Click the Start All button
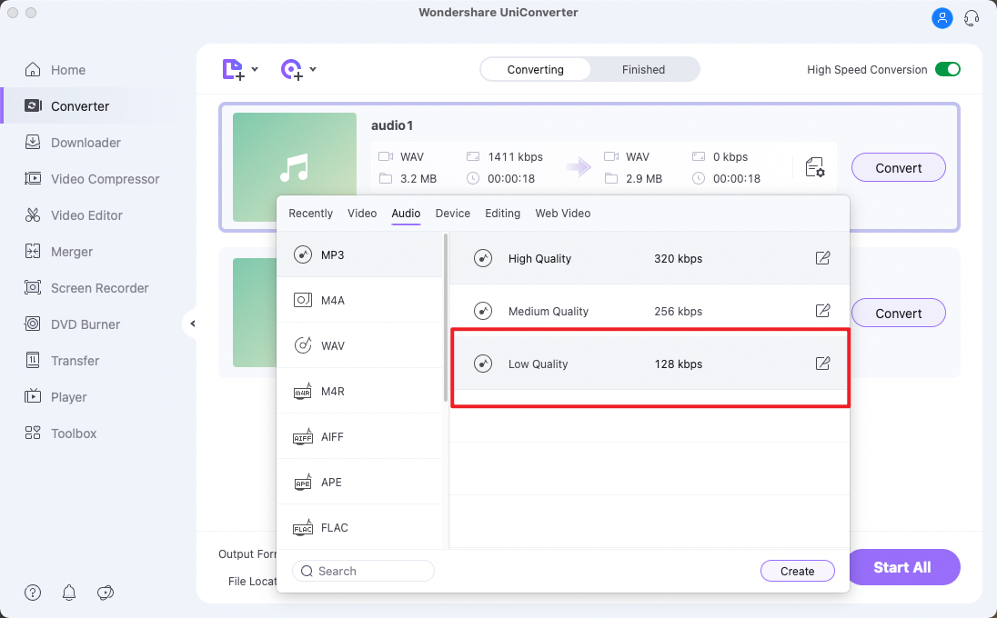 pyautogui.click(x=901, y=567)
